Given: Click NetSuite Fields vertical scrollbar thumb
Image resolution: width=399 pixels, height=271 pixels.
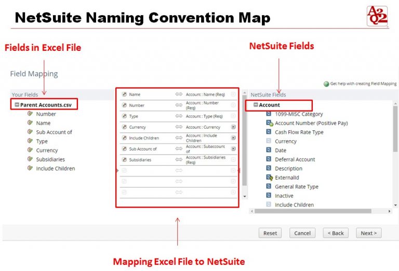Looking at the screenshot, I should point(395,129).
